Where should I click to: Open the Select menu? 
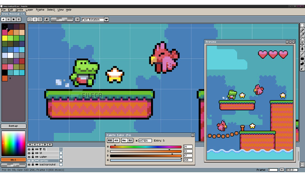51,10
